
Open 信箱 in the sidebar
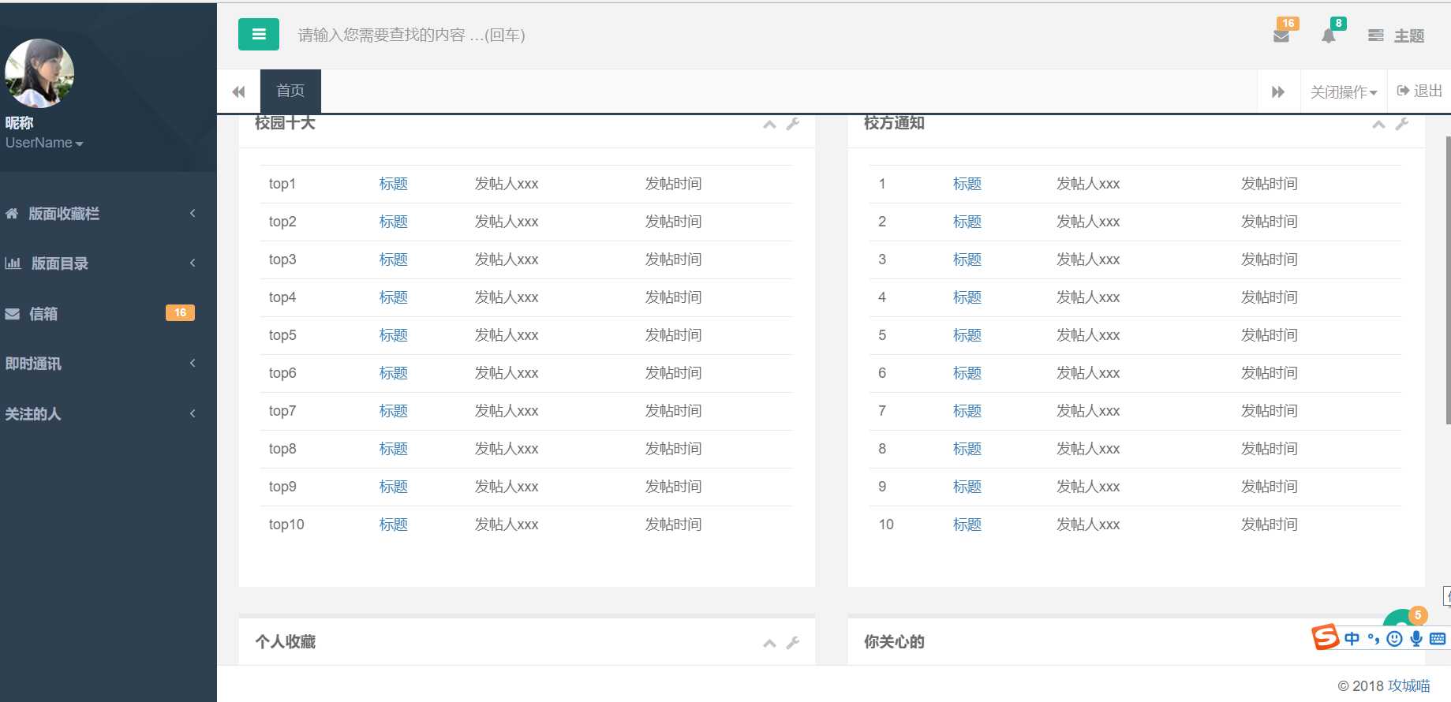point(108,314)
